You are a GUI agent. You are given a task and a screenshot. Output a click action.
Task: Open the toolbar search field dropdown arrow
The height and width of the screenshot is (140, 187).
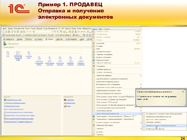pyautogui.click(x=52, y=32)
